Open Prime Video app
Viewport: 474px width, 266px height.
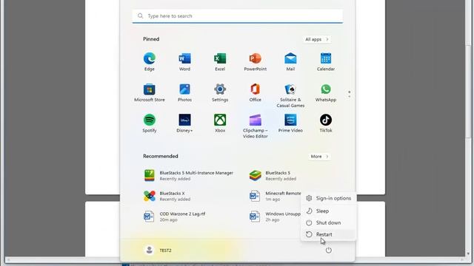point(290,123)
